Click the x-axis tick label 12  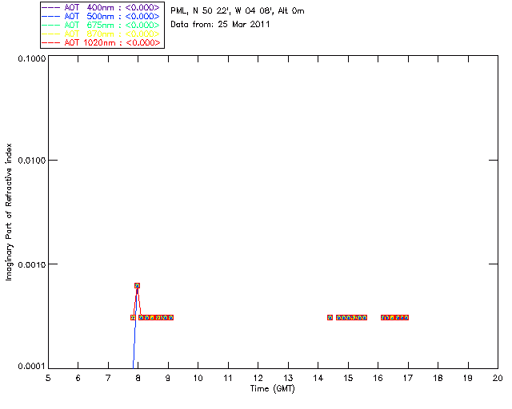[258, 378]
